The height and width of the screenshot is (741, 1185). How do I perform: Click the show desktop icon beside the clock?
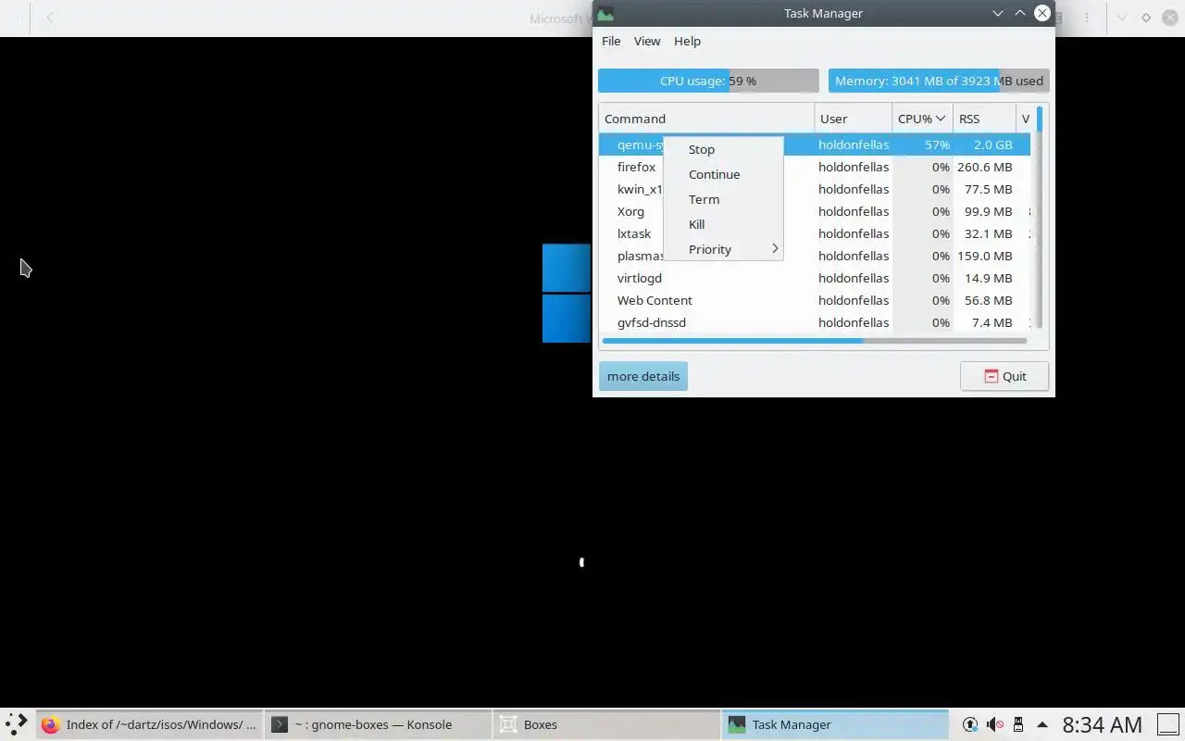(1167, 724)
